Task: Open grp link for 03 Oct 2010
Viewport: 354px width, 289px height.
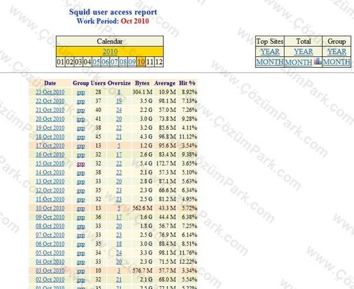Action: [81, 271]
